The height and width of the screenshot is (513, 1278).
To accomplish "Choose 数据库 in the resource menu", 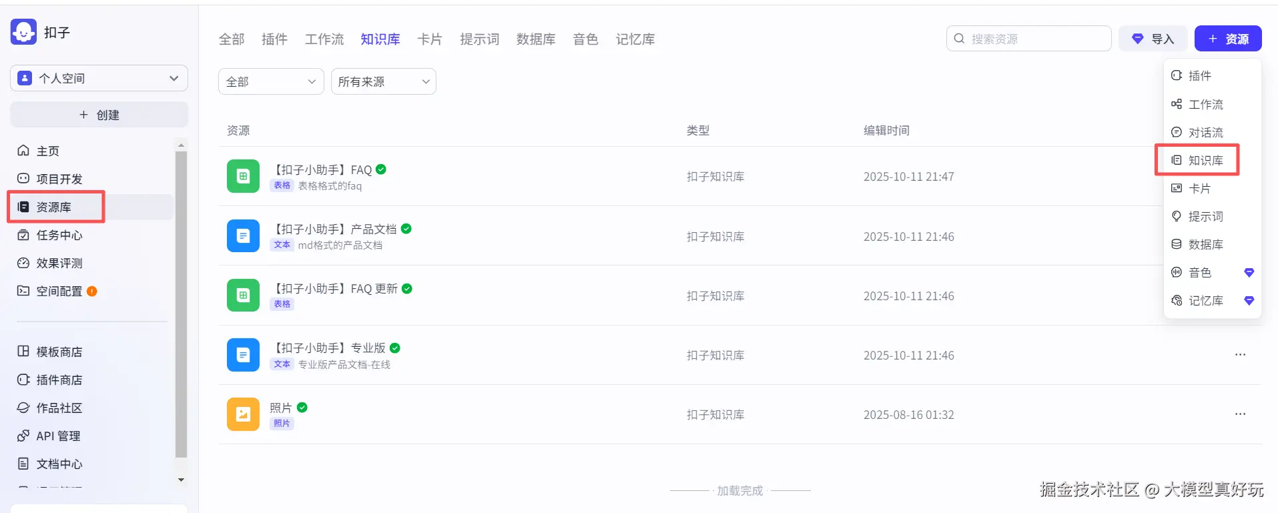I will pos(1205,244).
